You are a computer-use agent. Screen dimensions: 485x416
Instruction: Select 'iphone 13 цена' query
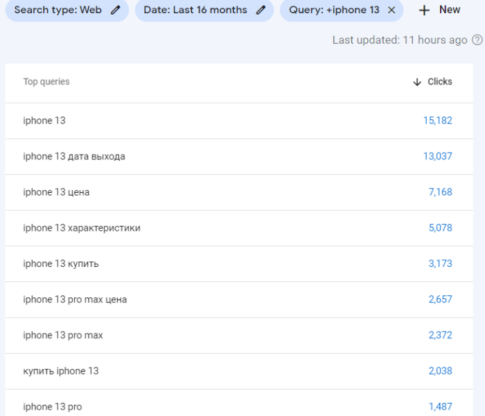(239, 192)
